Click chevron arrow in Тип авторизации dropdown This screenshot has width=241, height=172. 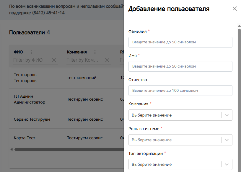[227, 164]
